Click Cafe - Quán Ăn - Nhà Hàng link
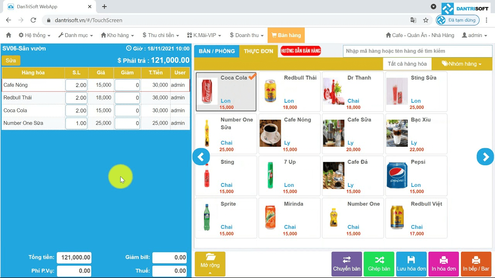The width and height of the screenshot is (495, 278). 420,35
